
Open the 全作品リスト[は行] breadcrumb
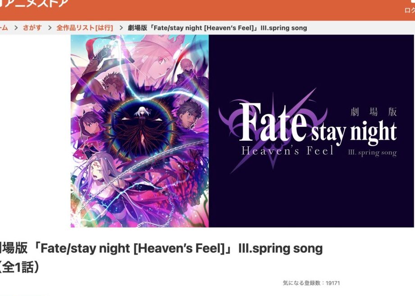(85, 28)
